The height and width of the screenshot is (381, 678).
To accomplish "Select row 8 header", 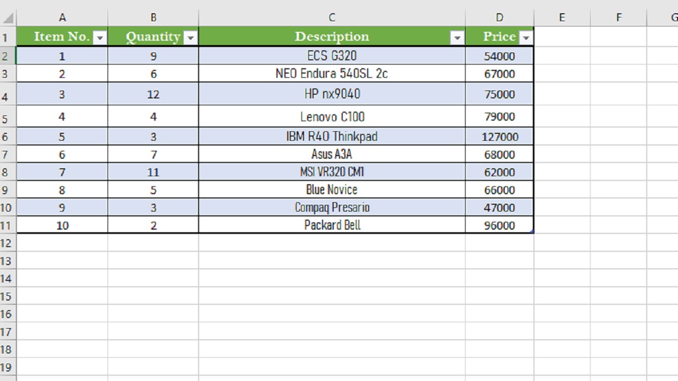I will pos(8,172).
